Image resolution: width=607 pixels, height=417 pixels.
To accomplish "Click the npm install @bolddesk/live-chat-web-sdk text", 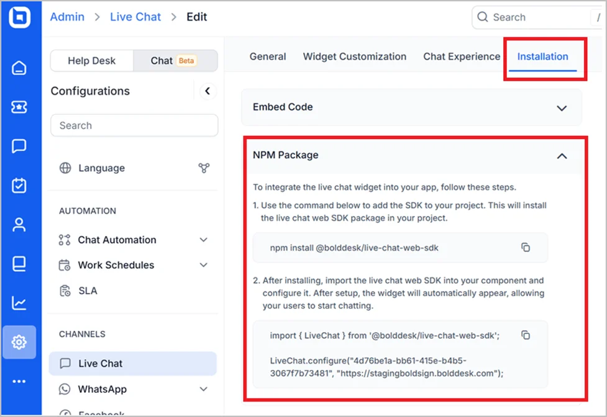I will point(354,248).
